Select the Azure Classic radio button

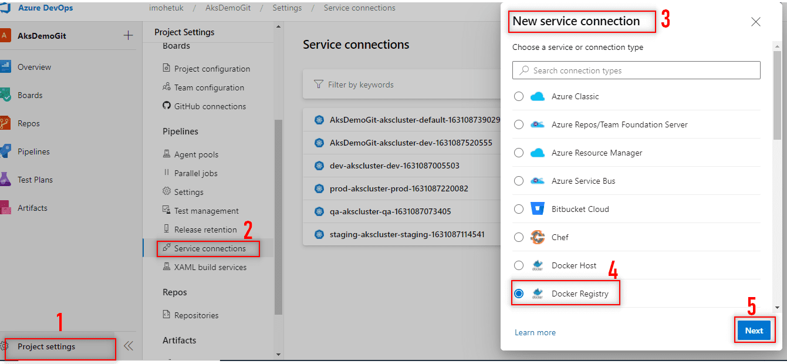(x=519, y=96)
